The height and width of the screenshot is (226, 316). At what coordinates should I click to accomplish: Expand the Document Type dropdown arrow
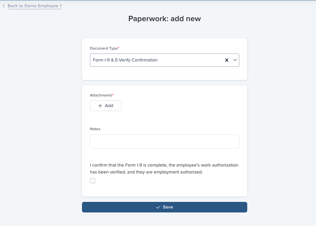pyautogui.click(x=235, y=60)
